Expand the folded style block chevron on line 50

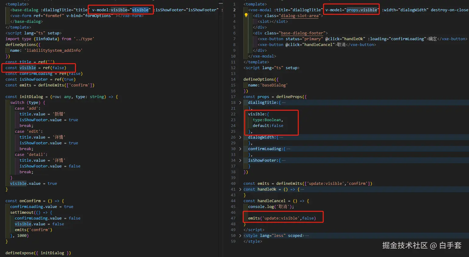240,236
